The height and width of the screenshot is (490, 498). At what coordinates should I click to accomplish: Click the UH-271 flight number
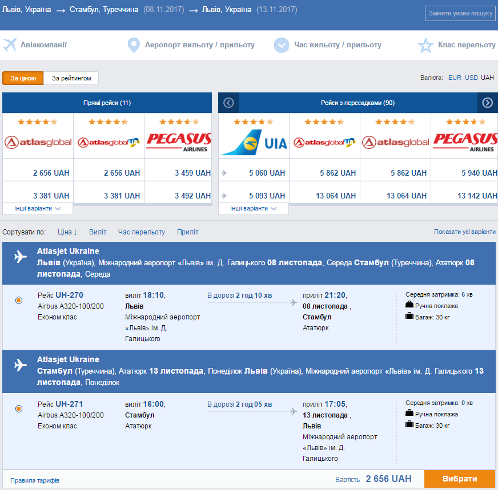pos(69,404)
